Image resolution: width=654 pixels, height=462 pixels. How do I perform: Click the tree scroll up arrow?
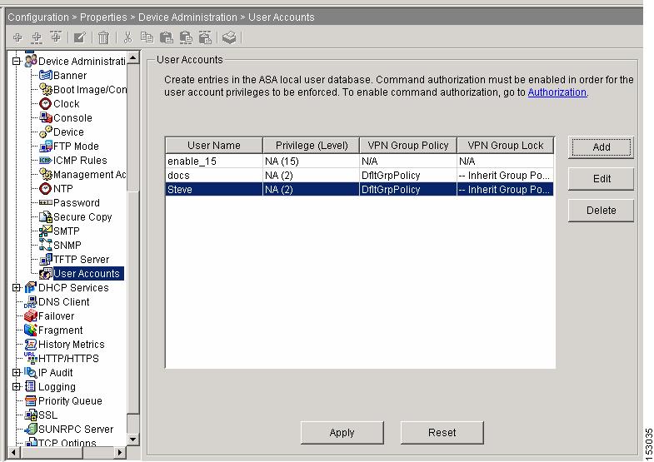(x=133, y=57)
